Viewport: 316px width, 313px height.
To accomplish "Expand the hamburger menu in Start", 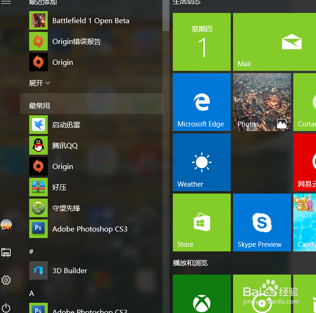I will [x=6, y=2].
